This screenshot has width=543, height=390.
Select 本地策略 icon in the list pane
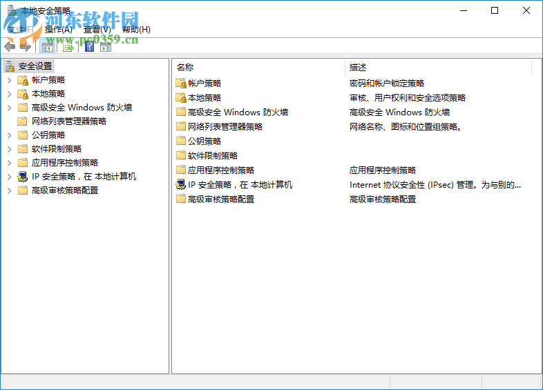181,97
